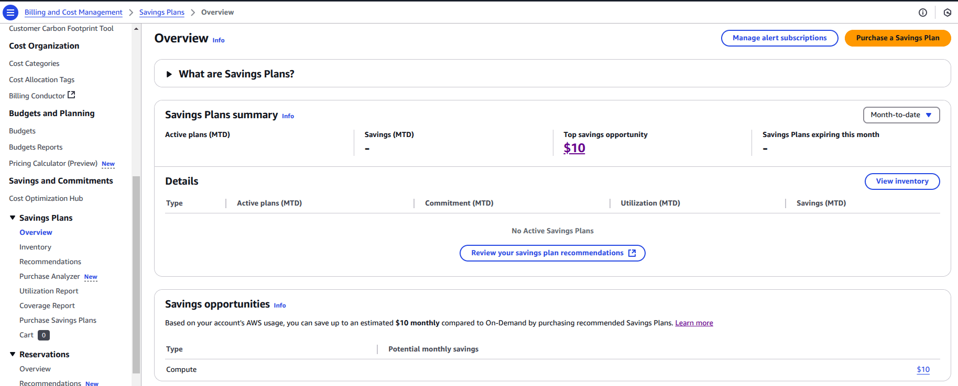The image size is (958, 386).
Task: Open the Compute row $10 savings link
Action: pos(923,370)
